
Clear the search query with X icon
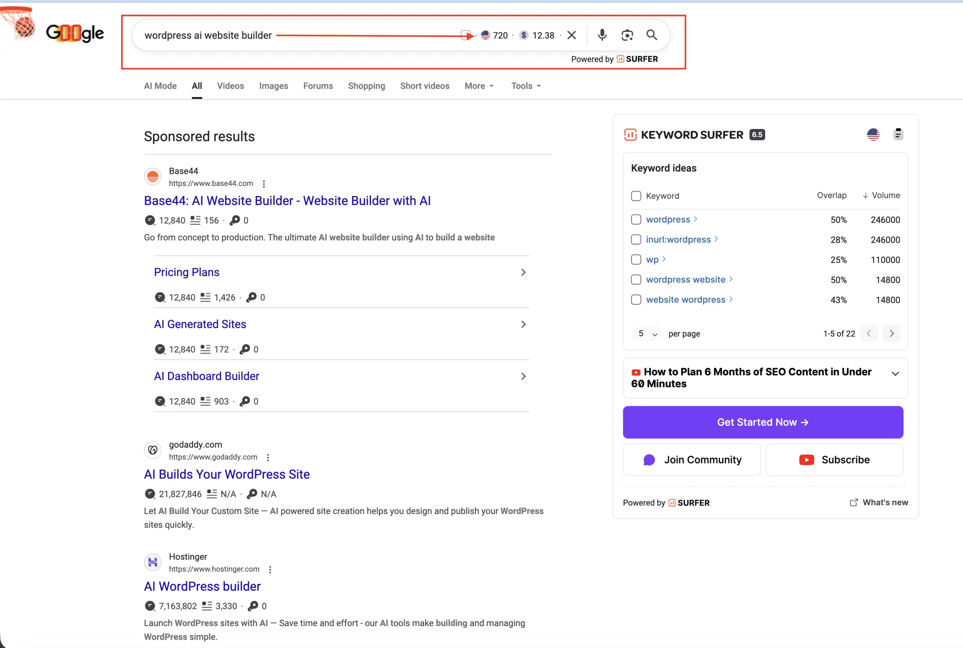coord(572,35)
